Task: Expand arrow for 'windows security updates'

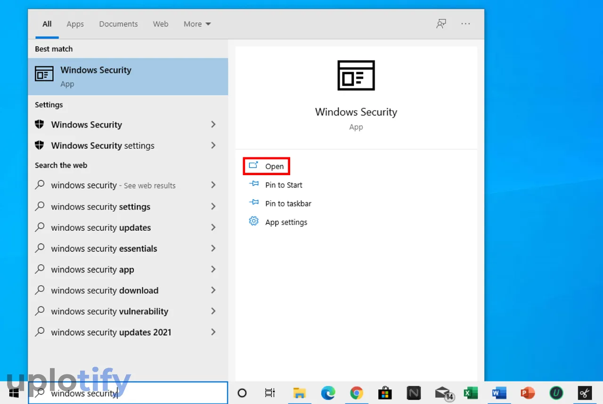Action: point(213,227)
